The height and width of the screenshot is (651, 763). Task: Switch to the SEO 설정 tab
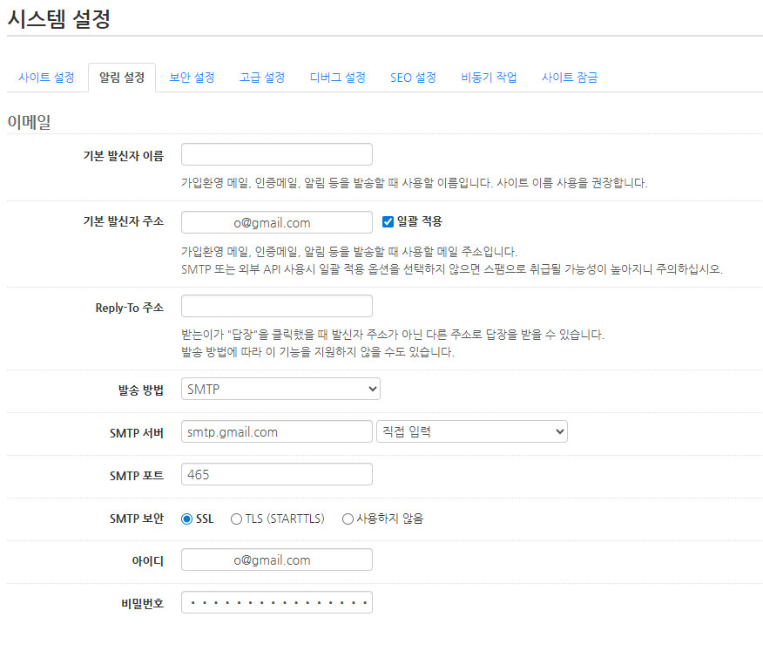tap(413, 78)
